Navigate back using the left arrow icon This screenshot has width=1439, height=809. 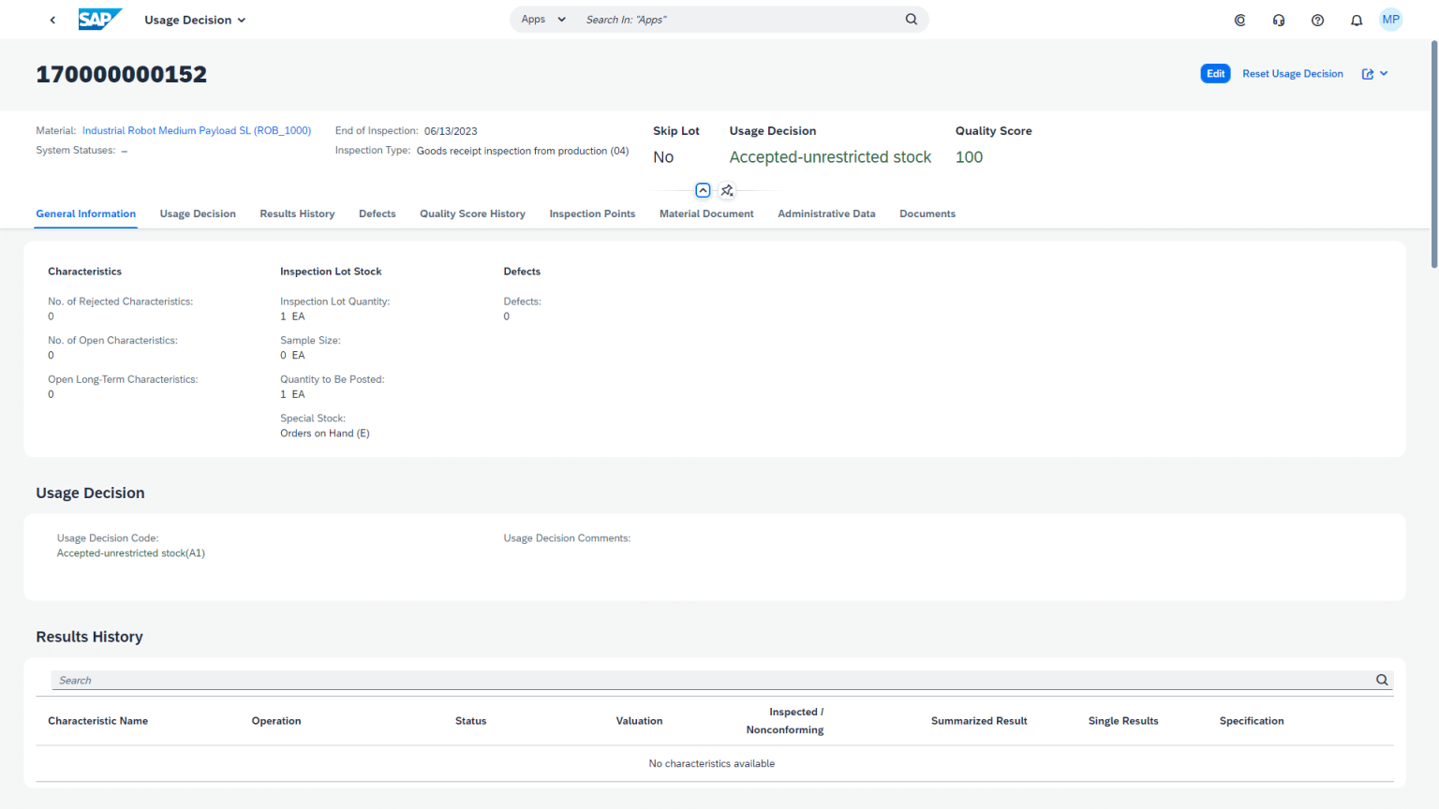tap(52, 19)
